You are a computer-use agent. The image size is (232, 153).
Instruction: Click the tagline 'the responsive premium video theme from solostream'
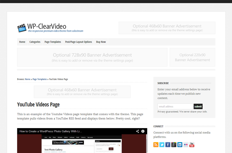click(x=56, y=31)
